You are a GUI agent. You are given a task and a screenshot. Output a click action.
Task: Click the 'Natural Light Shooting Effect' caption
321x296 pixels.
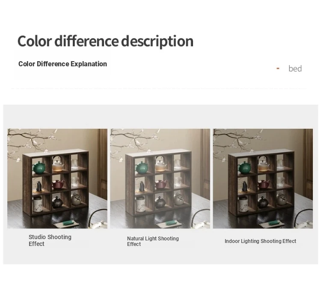[153, 241]
